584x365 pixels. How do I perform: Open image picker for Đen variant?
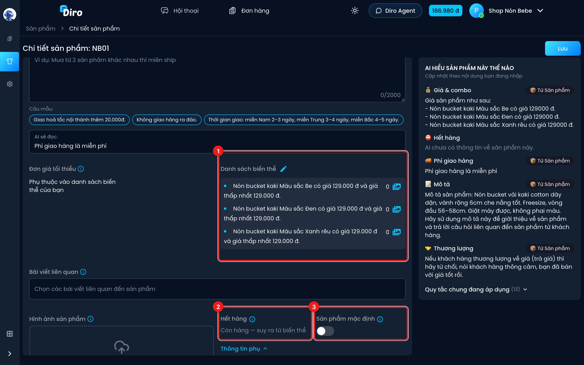tap(396, 209)
